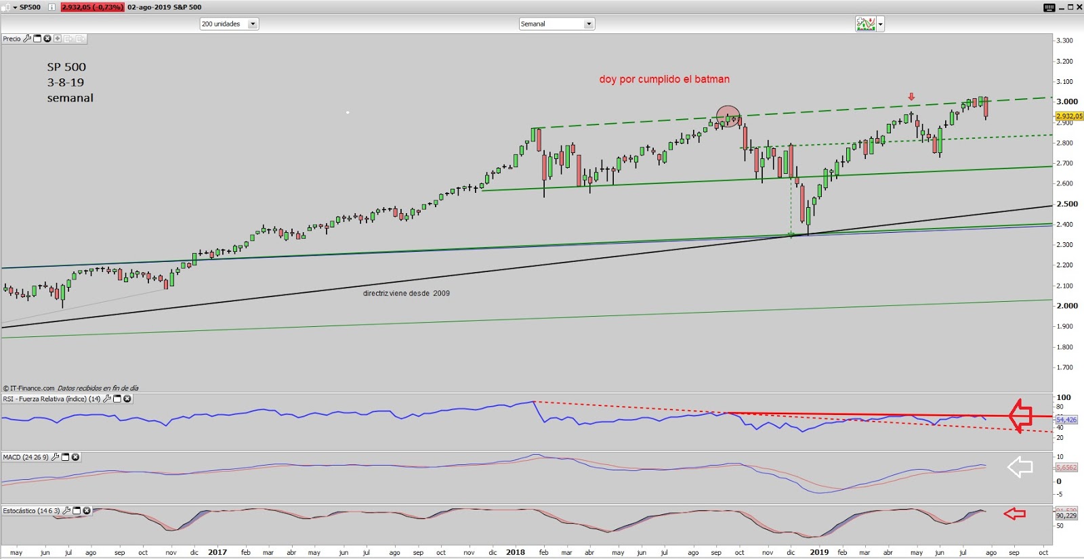Click the Precio panel plus icon
The image size is (1084, 559).
58,39
